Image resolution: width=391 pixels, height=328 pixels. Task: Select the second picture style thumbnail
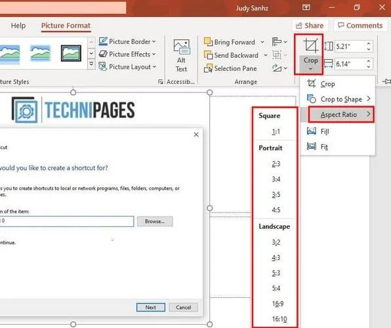point(40,53)
